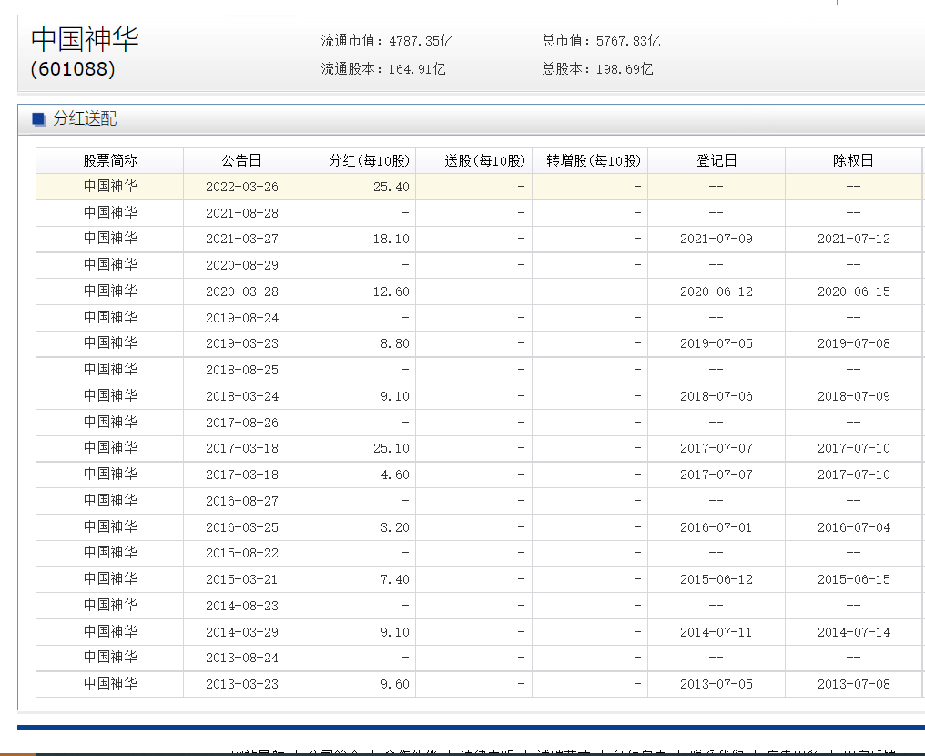
Task: Click the 8.80 dividend value
Action: pyautogui.click(x=394, y=343)
